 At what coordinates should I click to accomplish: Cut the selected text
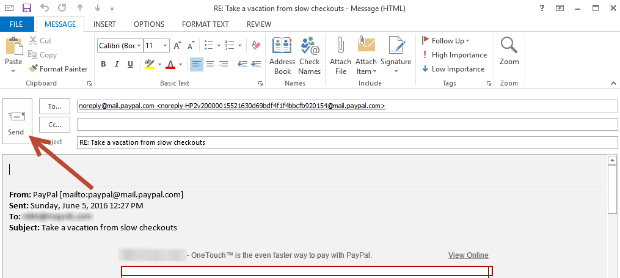[40, 41]
